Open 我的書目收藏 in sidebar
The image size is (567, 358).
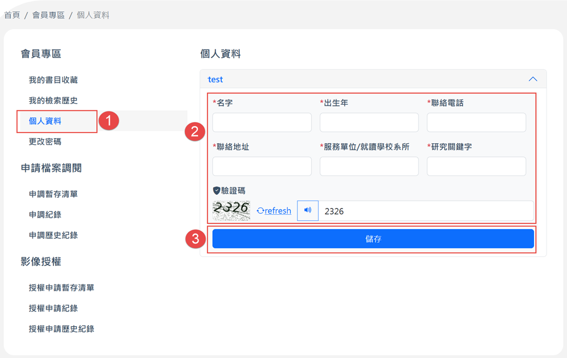[53, 80]
